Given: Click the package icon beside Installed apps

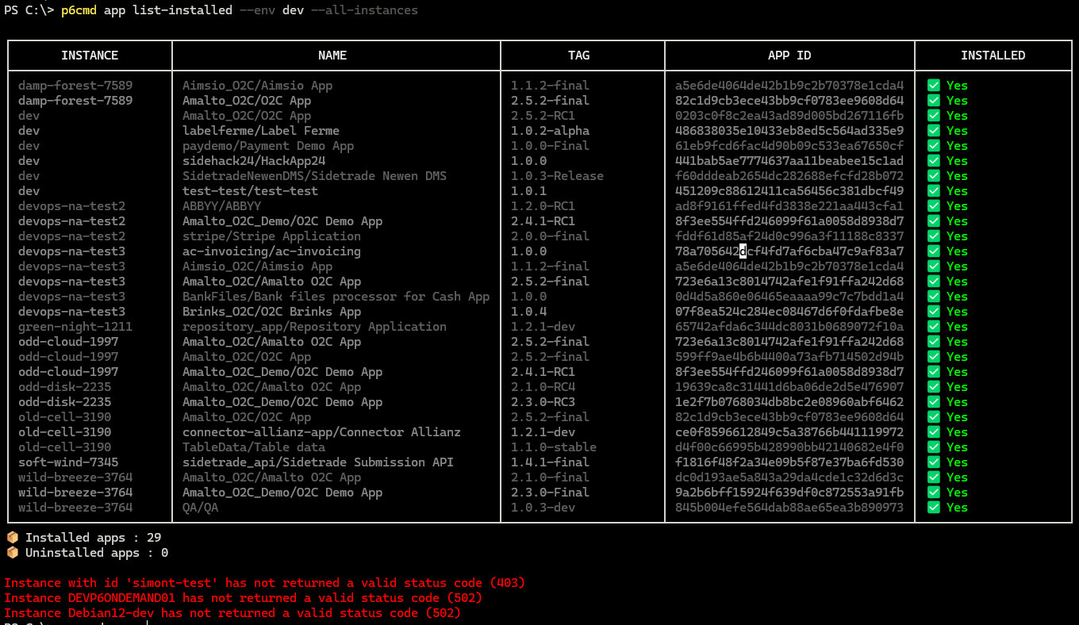Looking at the screenshot, I should point(12,538).
